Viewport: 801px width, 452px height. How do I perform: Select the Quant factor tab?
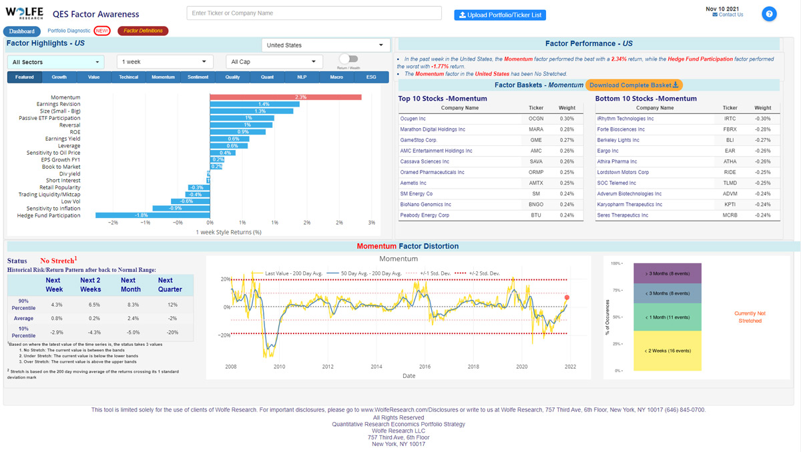(268, 77)
